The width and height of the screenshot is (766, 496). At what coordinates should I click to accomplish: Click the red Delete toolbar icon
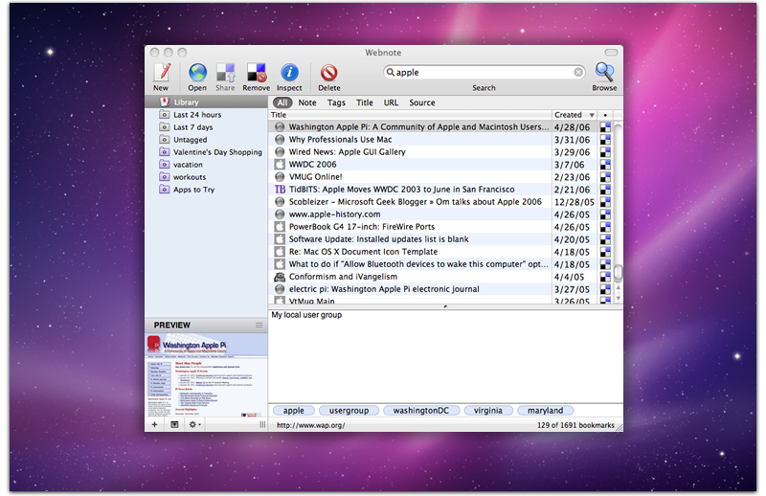pos(328,73)
